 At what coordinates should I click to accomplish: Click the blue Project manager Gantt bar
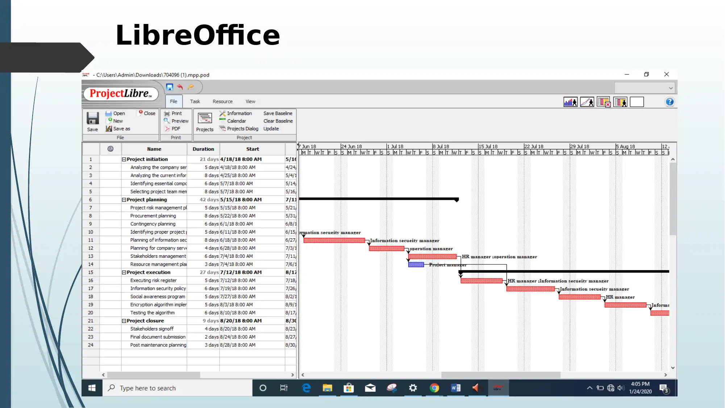416,265
